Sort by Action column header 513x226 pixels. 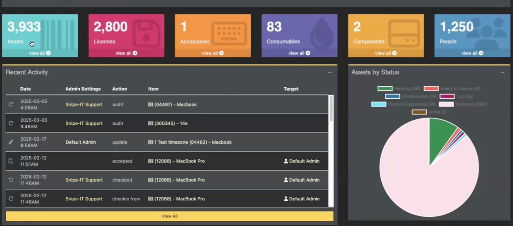coord(120,89)
